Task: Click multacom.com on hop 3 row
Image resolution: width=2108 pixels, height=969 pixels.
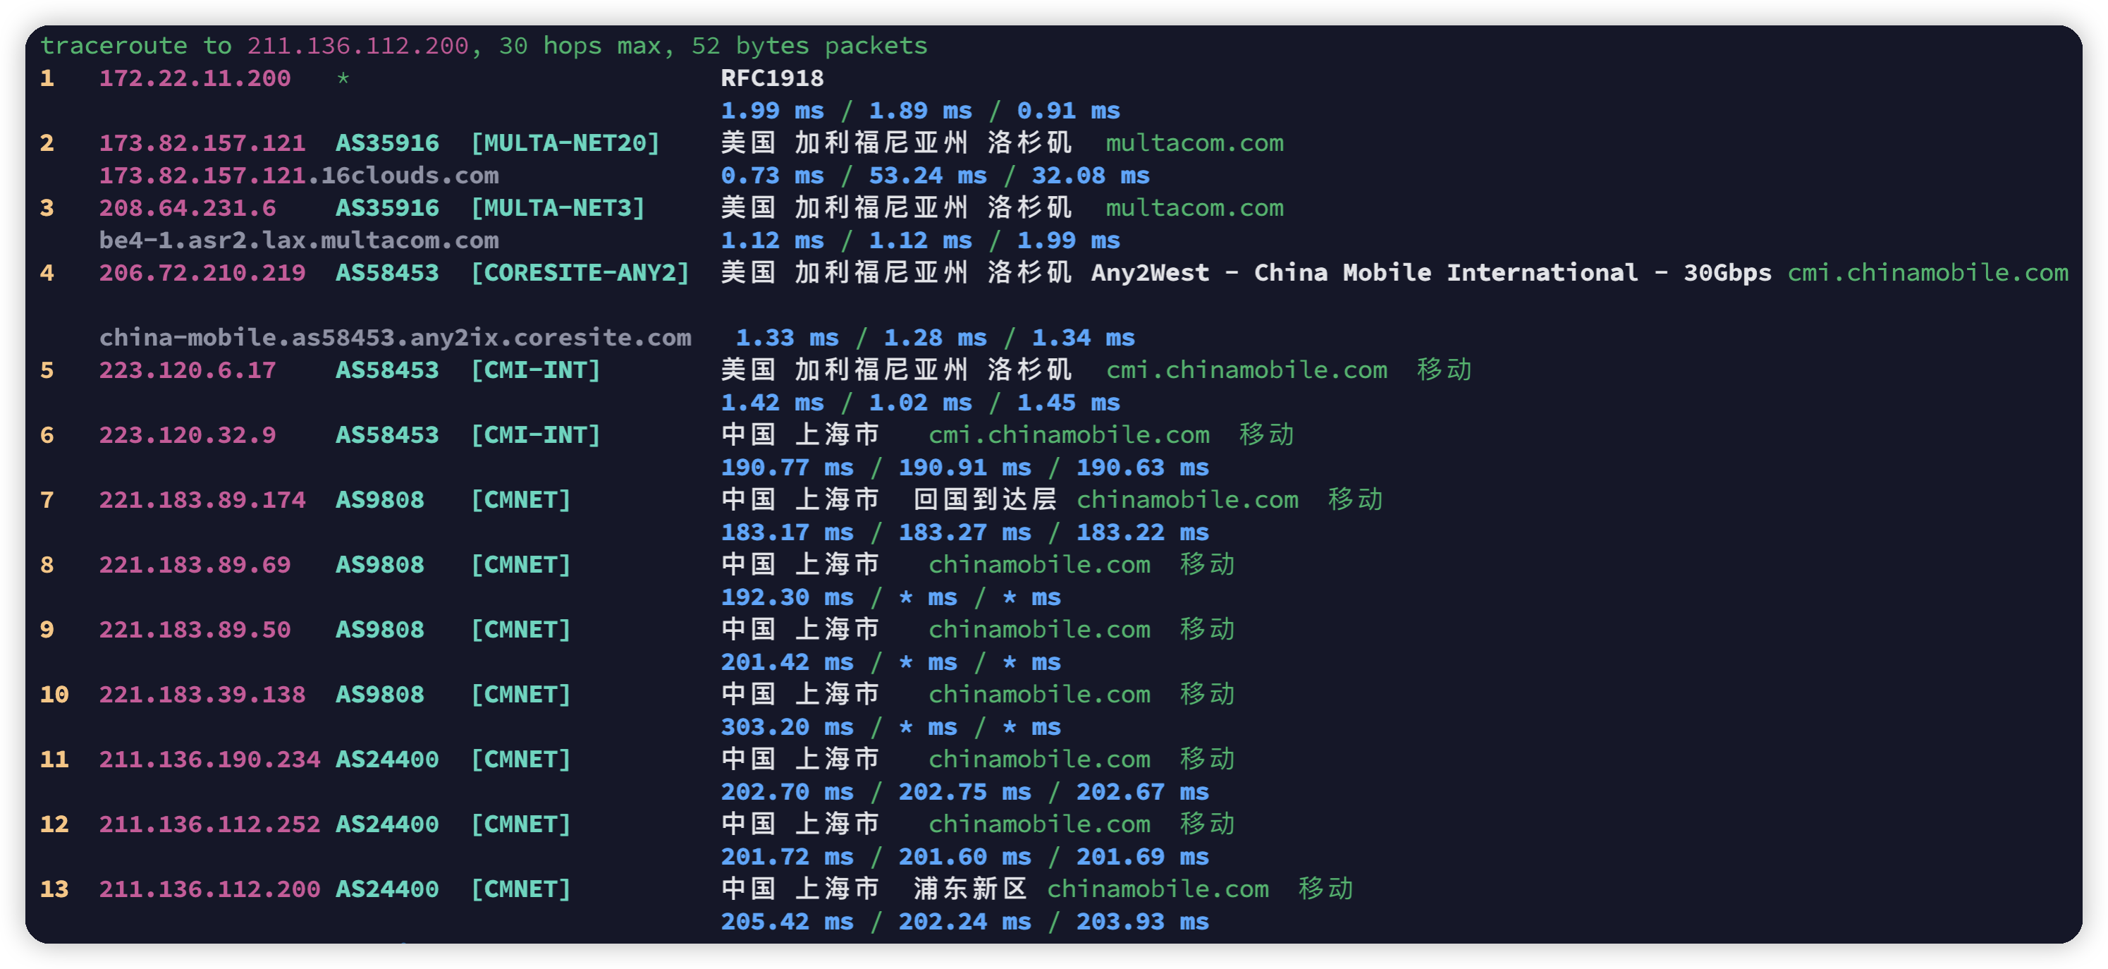Action: coord(1194,208)
